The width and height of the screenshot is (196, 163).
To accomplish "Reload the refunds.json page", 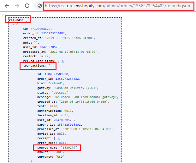I will (27, 6).
